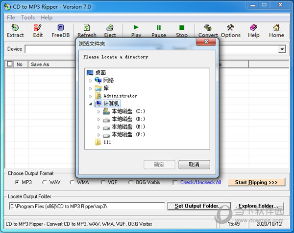This screenshot has height=233, width=294.
Task: Select the 桌面 desktop icon in tree
Action: (x=90, y=72)
